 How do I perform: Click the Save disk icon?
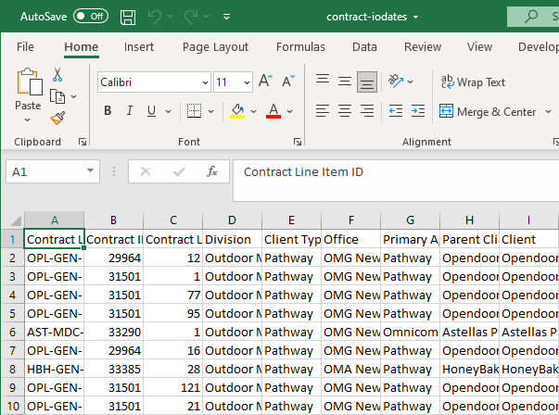pyautogui.click(x=128, y=17)
